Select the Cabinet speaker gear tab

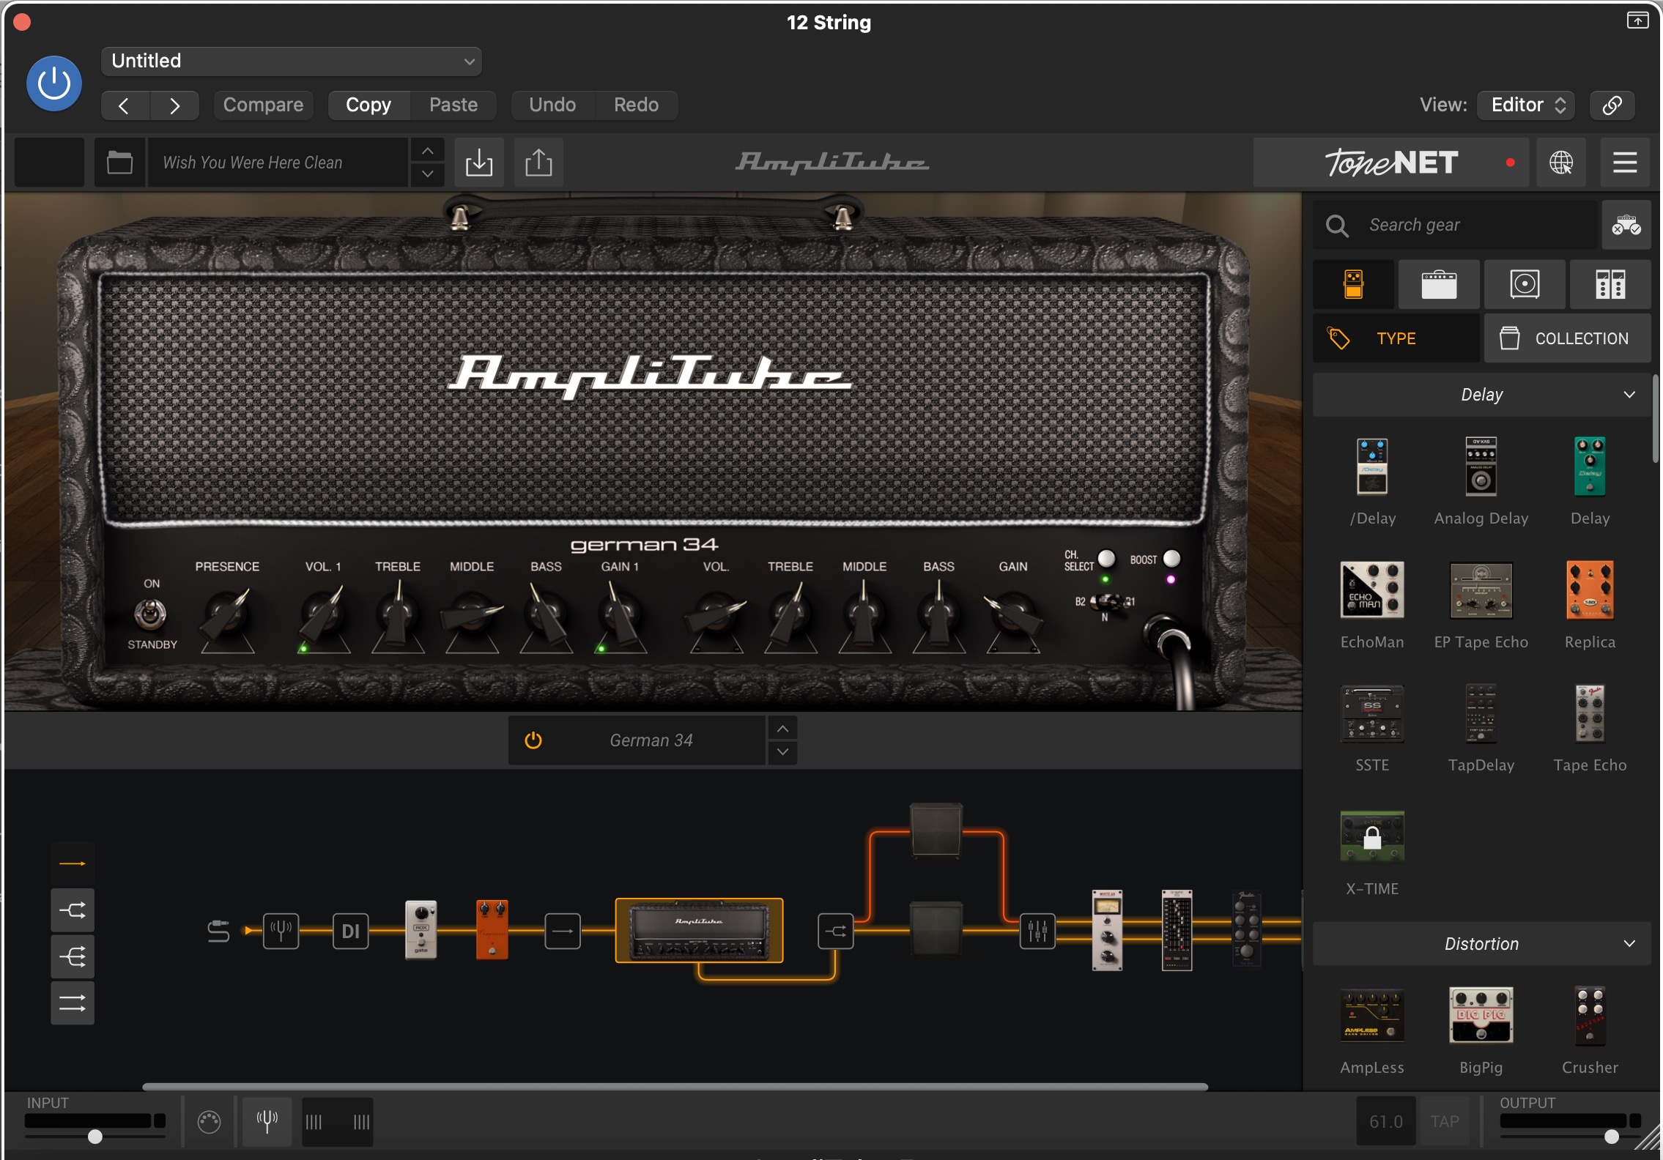(x=1525, y=284)
